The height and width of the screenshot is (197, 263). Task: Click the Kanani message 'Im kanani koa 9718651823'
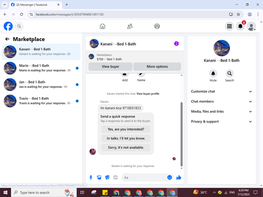click(120, 108)
